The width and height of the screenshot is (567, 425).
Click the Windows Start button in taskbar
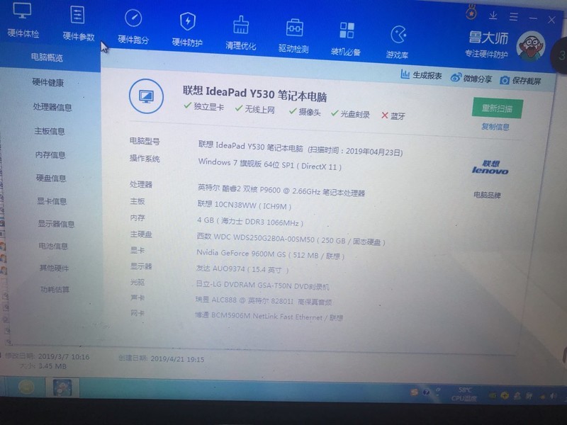26,387
